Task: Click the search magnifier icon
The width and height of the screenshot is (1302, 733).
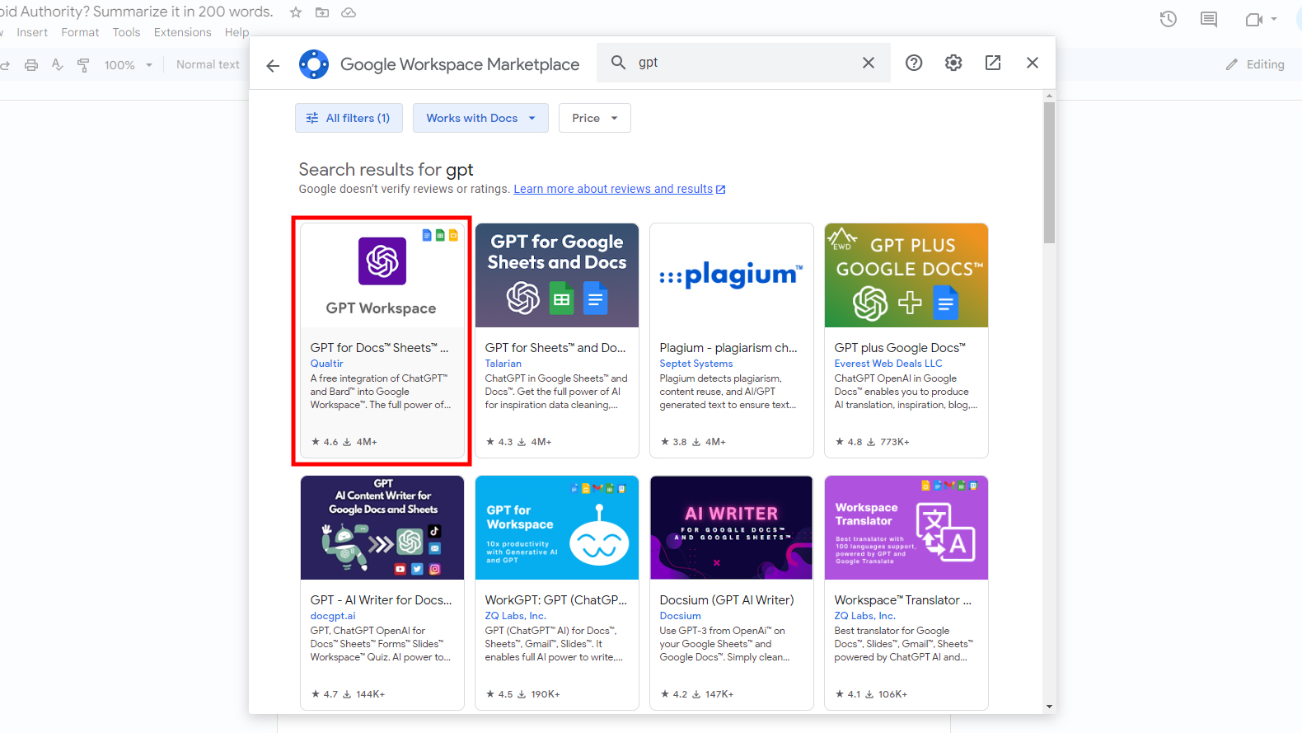Action: (x=618, y=63)
